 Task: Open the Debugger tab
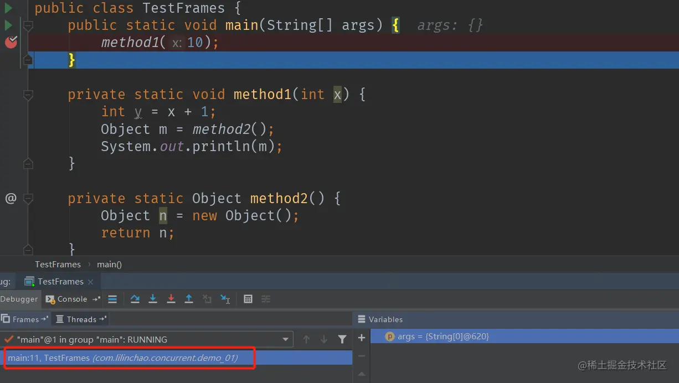tap(19, 299)
